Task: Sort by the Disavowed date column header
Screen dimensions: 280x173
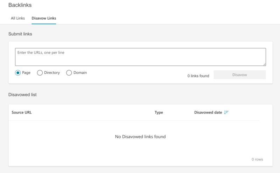Action: [208, 113]
